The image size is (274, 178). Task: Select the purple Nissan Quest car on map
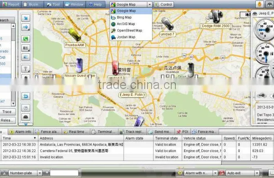coord(79,65)
